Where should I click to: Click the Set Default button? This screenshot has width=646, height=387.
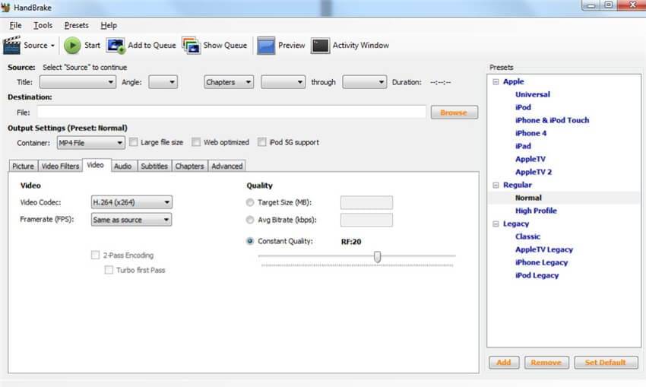point(606,363)
